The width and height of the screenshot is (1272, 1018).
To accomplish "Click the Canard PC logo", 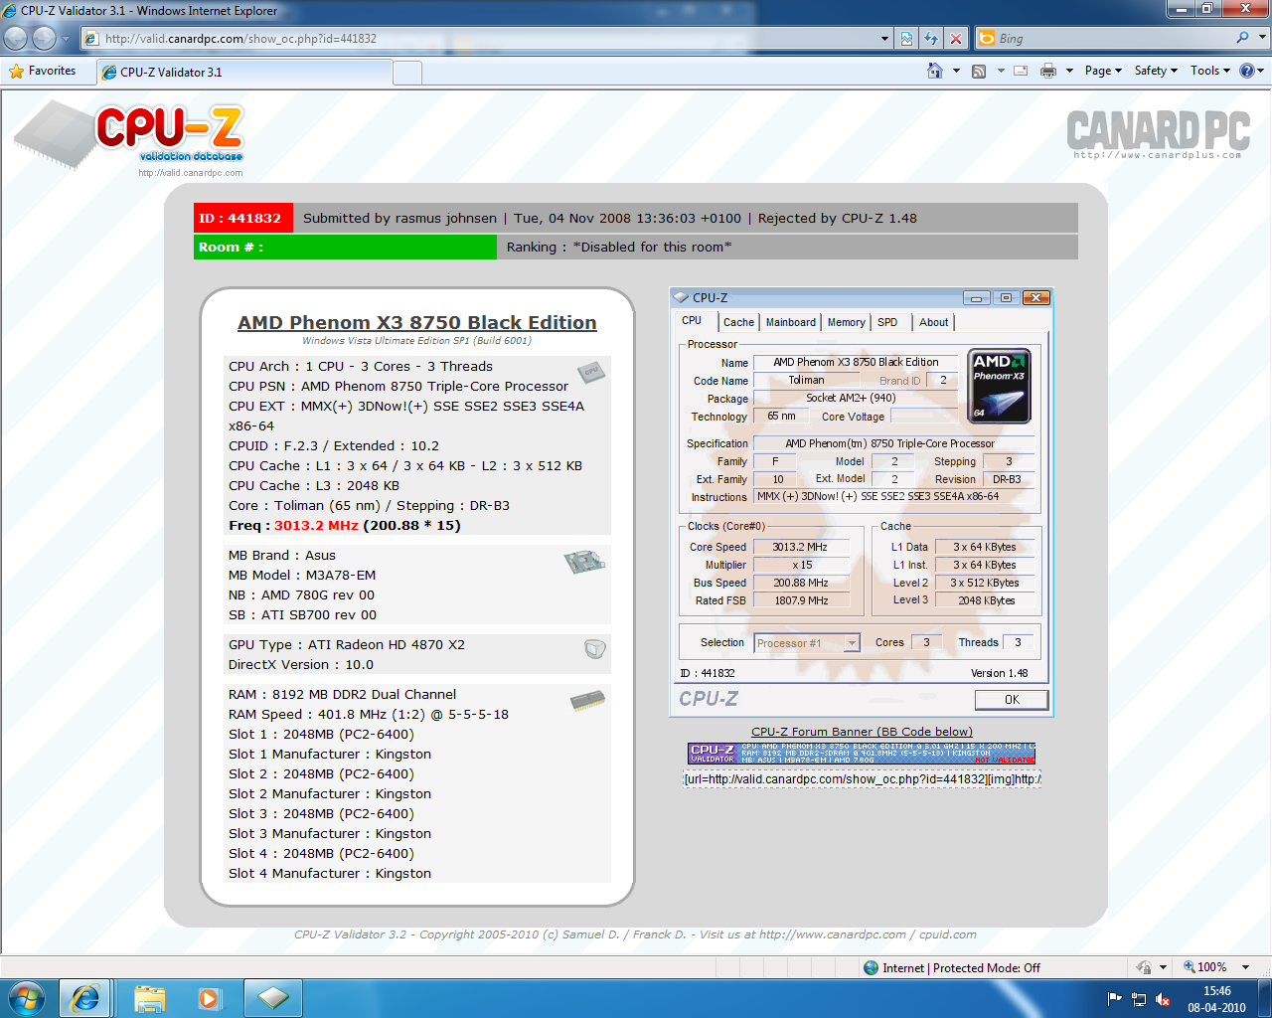I will (x=1158, y=134).
